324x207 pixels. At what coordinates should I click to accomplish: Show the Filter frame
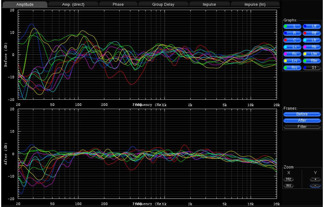[x=302, y=127]
